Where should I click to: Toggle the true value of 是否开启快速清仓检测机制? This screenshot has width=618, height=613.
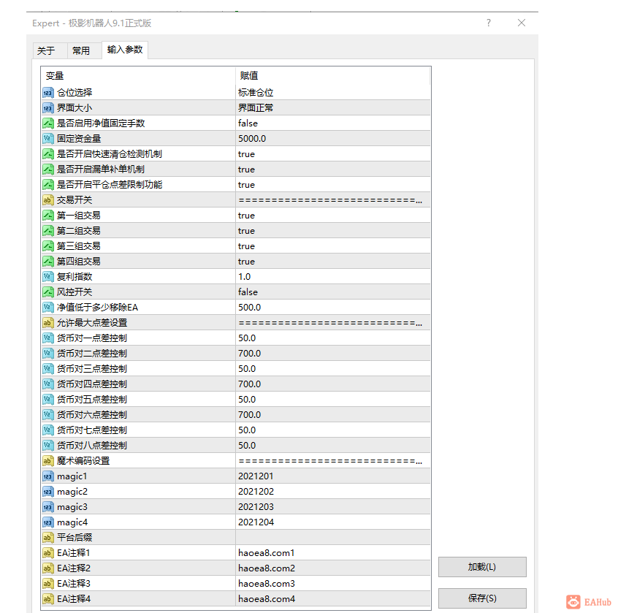point(333,154)
